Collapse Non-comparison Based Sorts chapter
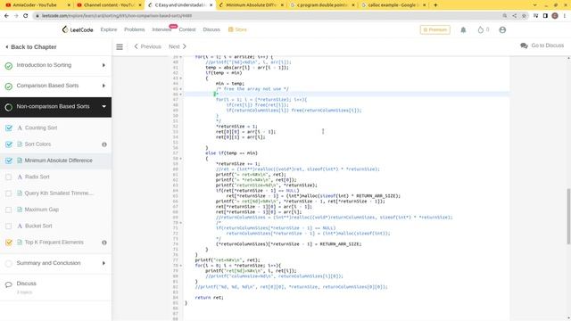 103,106
